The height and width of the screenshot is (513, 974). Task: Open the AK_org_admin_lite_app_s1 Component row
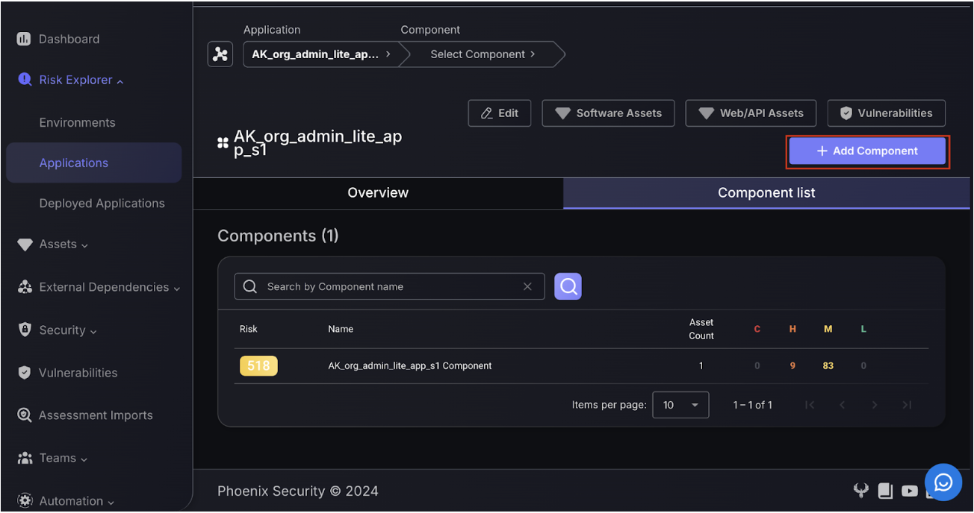(581, 366)
